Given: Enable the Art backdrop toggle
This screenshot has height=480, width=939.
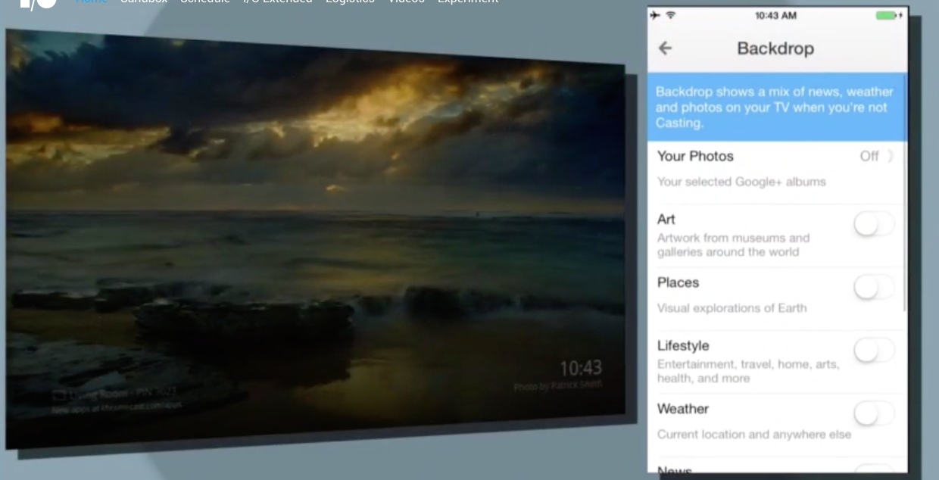Looking at the screenshot, I should point(873,224).
